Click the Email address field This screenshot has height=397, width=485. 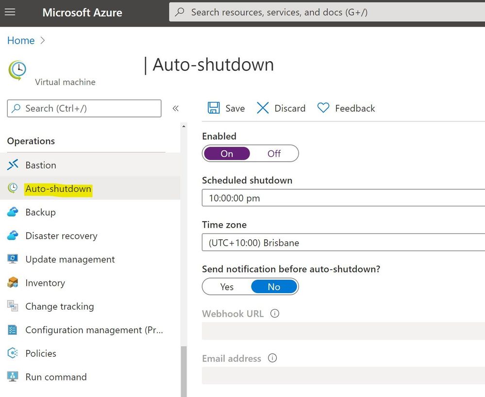click(x=343, y=375)
